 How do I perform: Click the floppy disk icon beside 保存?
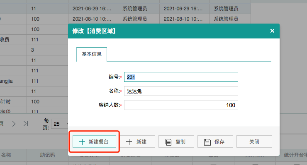click(207, 142)
